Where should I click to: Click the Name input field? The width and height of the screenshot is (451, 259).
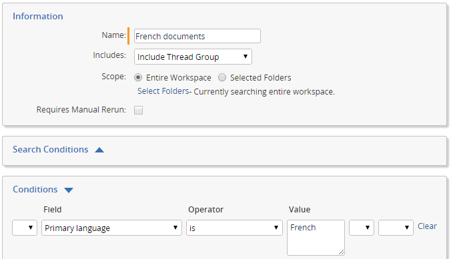197,36
